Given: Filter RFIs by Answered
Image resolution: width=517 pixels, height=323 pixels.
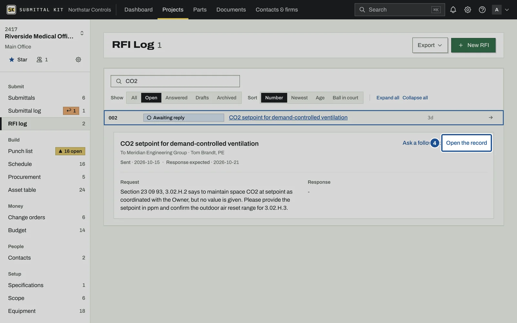Looking at the screenshot, I should click(x=176, y=98).
